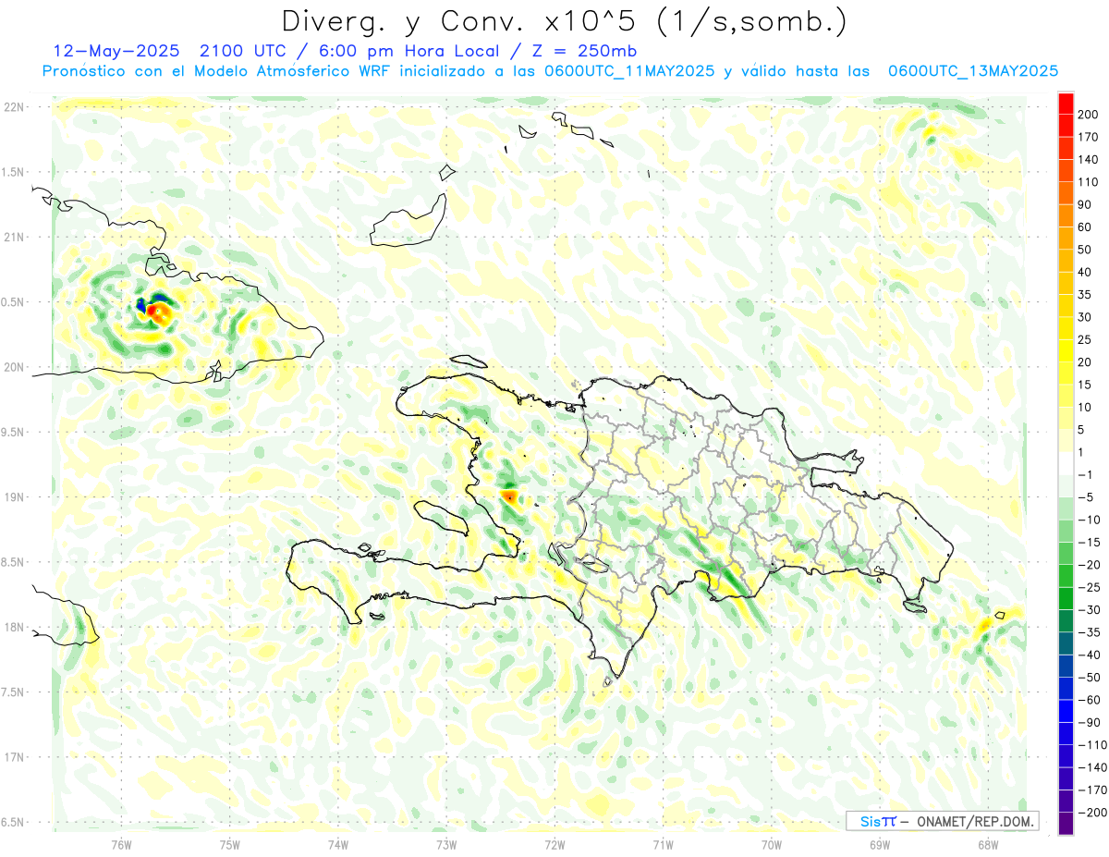The image size is (1109, 857).
Task: Click the '7.5N' latitude axis label
Action: tap(13, 692)
